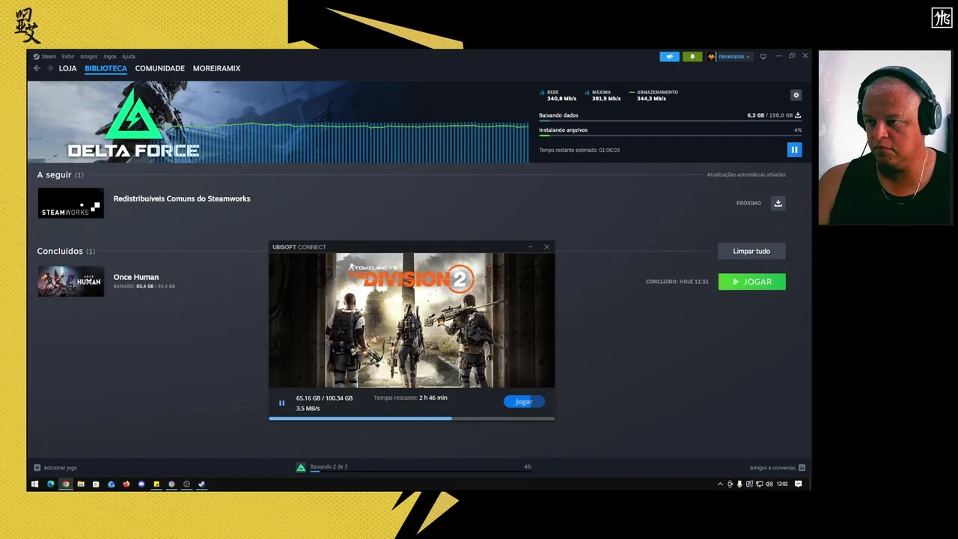Open the 12:02 clock in taskbar
Image resolution: width=958 pixels, height=539 pixels.
(x=782, y=484)
